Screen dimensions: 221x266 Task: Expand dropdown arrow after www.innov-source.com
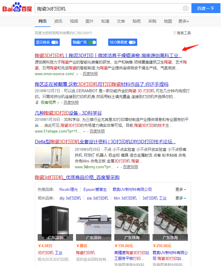[77, 74]
